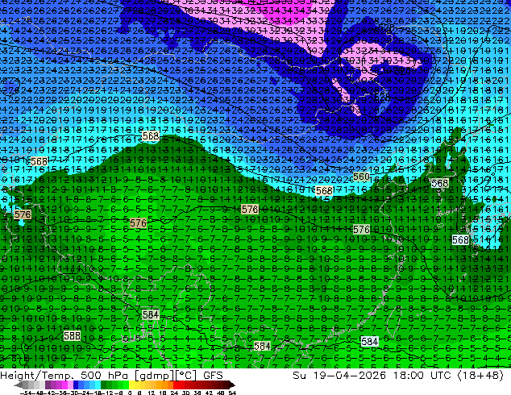Click the "Height/Temp. 500 hPa" map title
The height and width of the screenshot is (395, 511).
64,376
